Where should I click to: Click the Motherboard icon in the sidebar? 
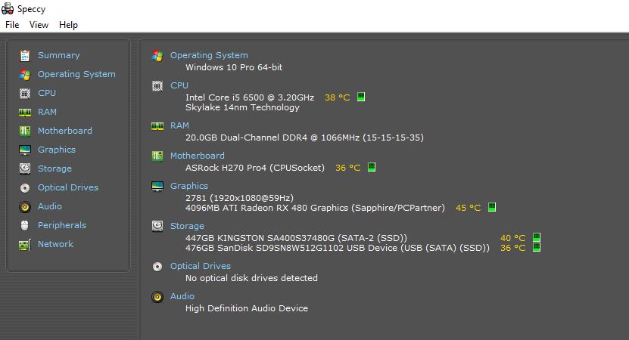click(x=25, y=131)
